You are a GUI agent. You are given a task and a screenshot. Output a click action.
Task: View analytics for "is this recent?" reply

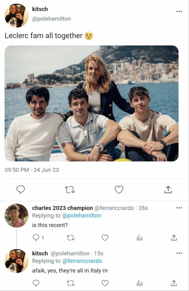(x=139, y=238)
